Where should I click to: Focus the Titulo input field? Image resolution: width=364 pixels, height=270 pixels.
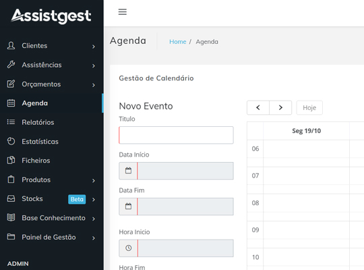pyautogui.click(x=176, y=135)
